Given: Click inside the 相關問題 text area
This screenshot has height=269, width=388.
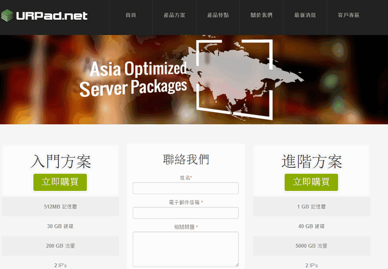Looking at the screenshot, I should click(x=186, y=249).
